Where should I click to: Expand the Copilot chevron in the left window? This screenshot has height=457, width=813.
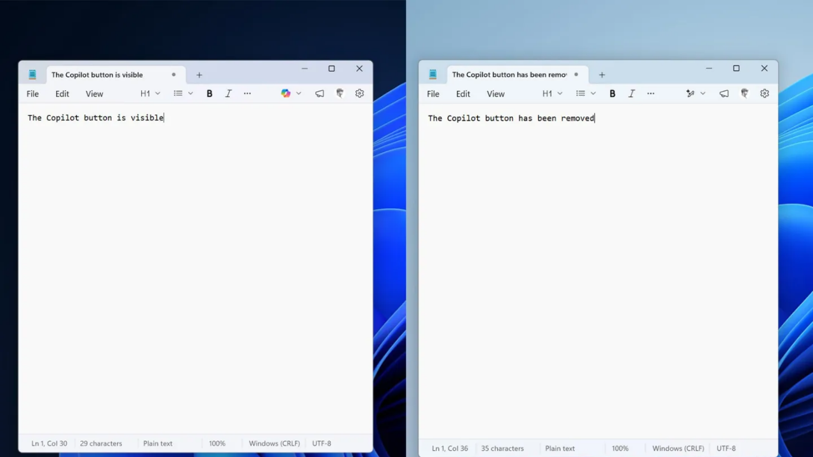pyautogui.click(x=299, y=93)
